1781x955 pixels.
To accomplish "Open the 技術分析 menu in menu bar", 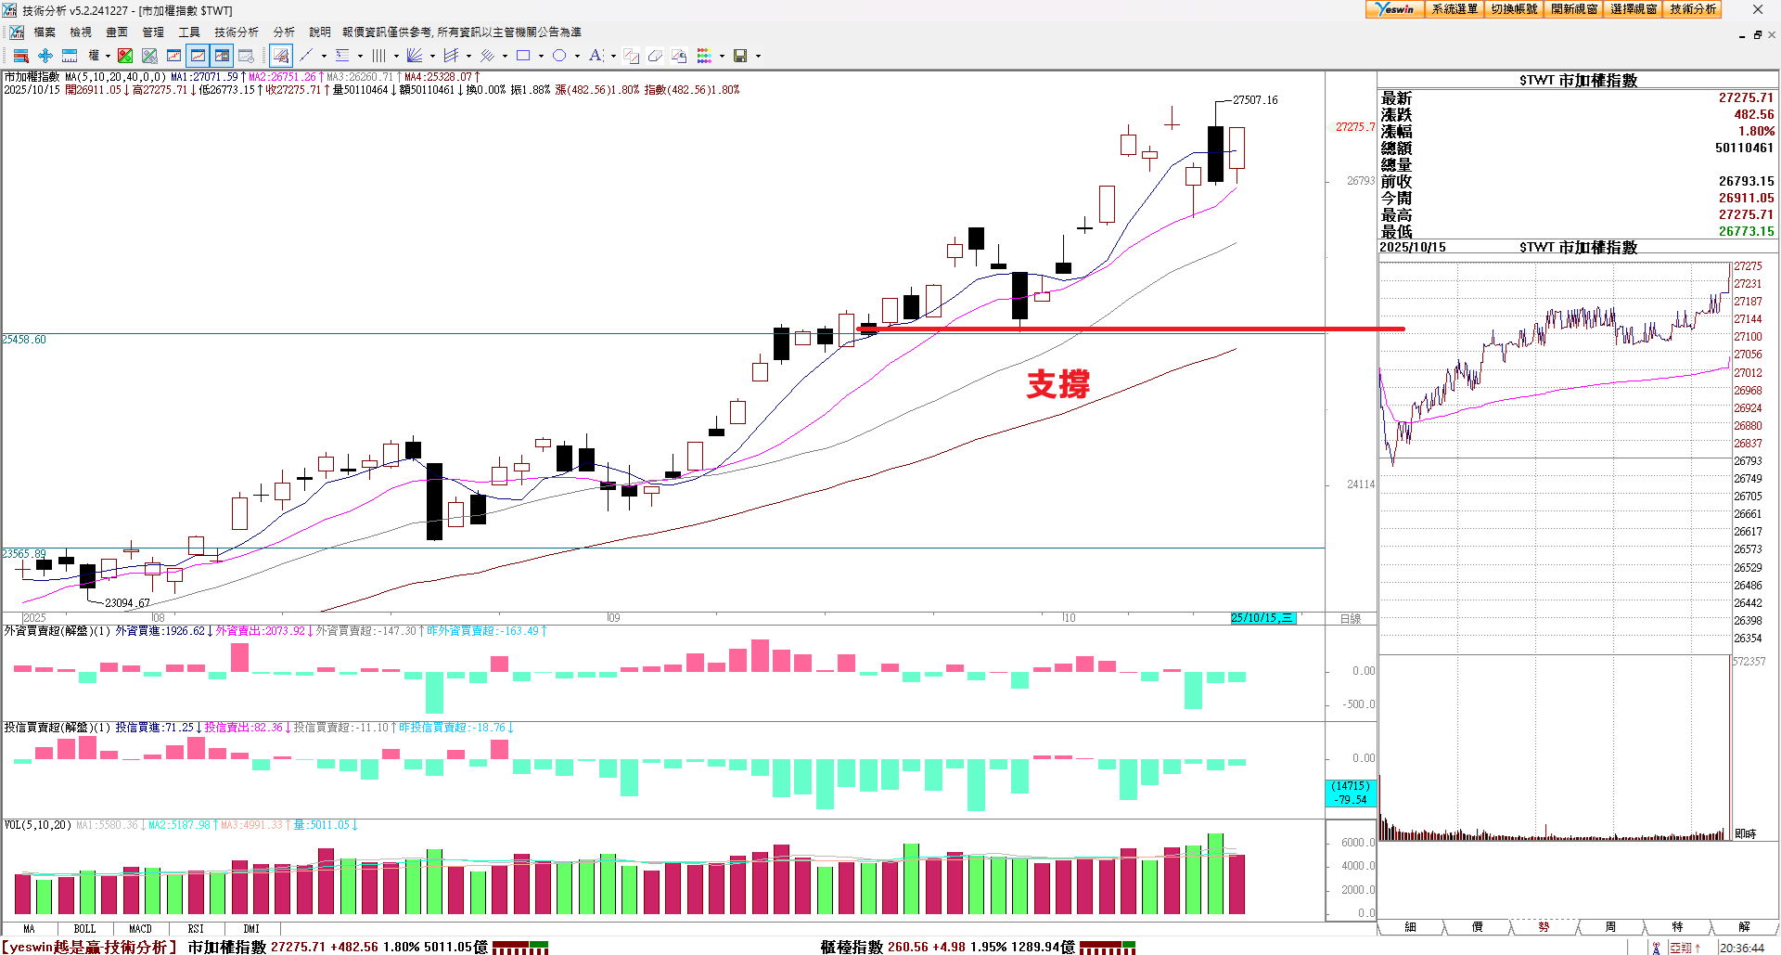I will point(237,32).
